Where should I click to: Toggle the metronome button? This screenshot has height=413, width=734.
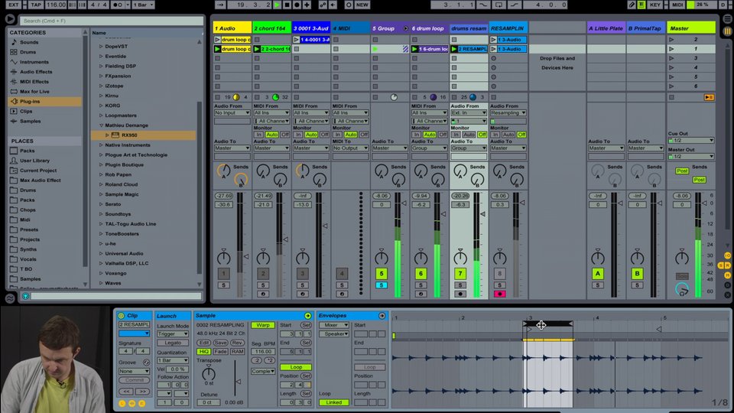118,5
